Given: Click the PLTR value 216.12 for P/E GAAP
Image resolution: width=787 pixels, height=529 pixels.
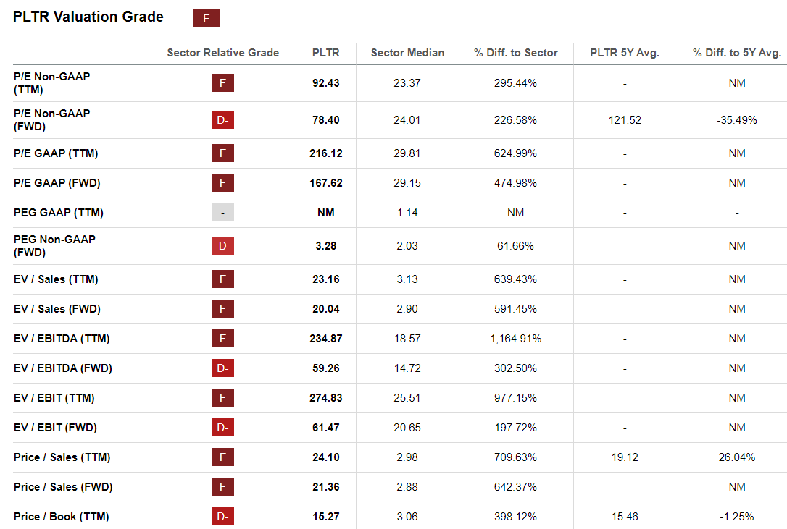Looking at the screenshot, I should click(x=325, y=153).
